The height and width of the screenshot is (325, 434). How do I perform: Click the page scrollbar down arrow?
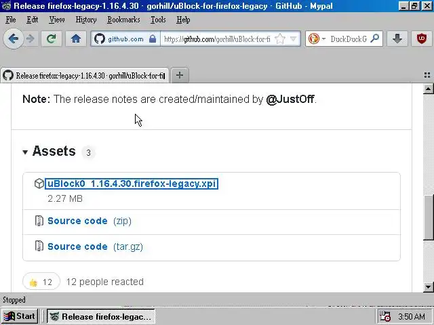tap(428, 286)
